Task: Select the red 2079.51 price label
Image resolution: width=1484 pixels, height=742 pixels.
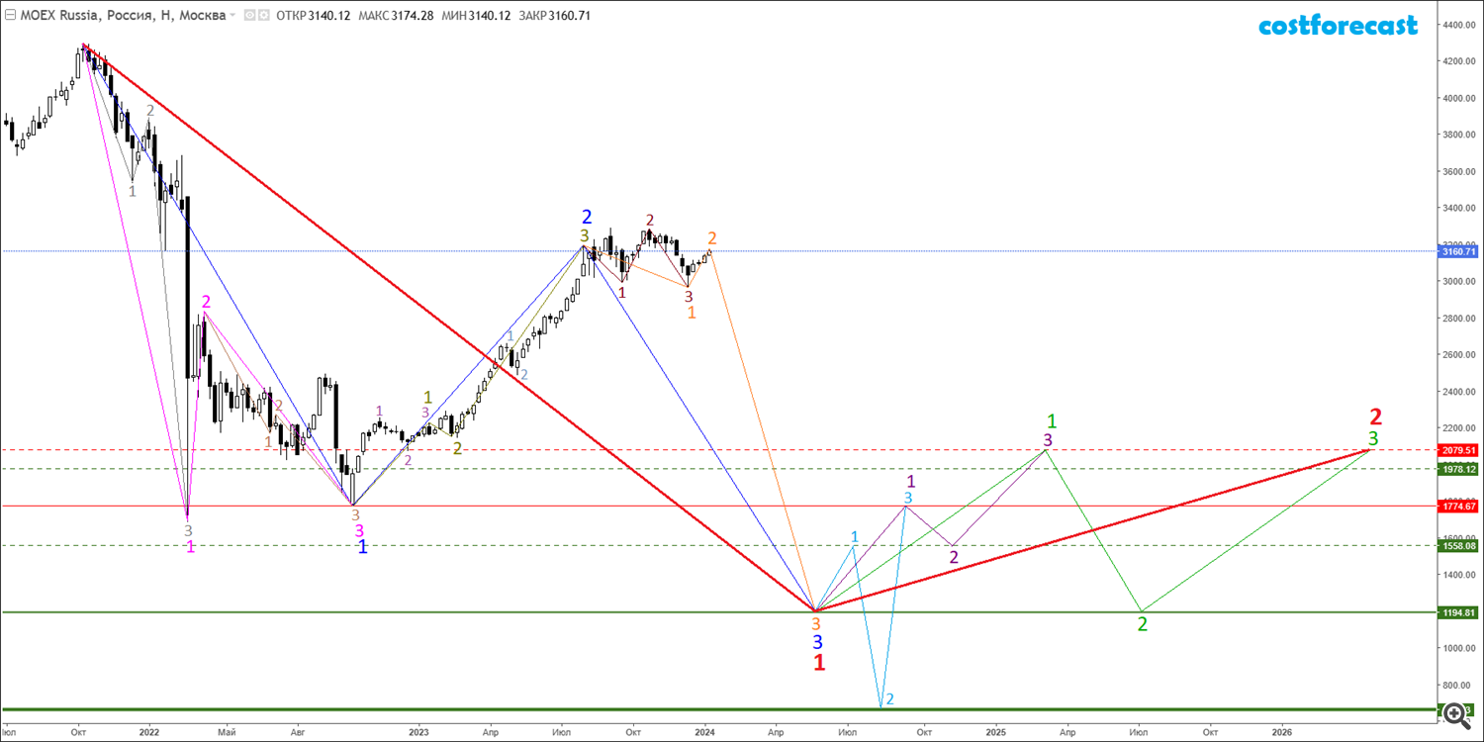Action: [x=1459, y=449]
